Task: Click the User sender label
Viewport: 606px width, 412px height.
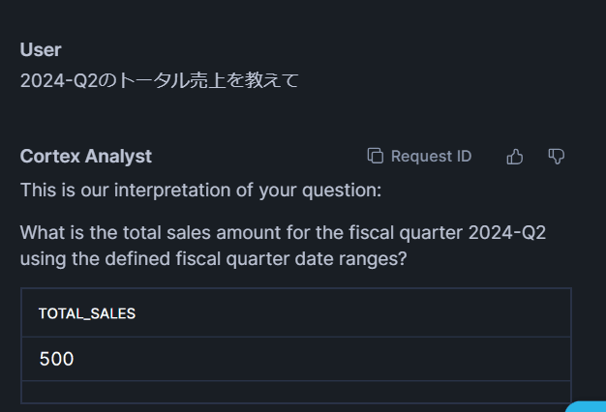Action: [x=41, y=49]
